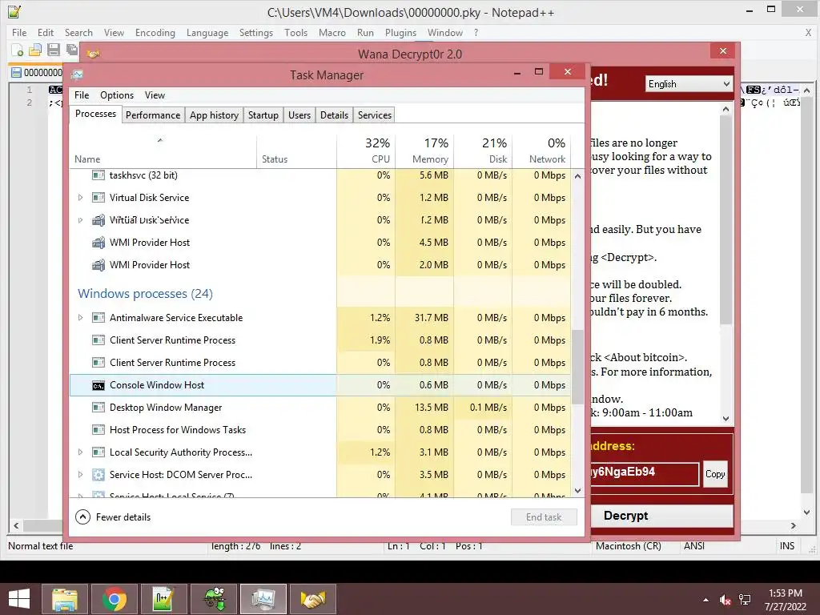Sort processes by Disk column
Viewport: 820px width, 615px height.
(483, 151)
